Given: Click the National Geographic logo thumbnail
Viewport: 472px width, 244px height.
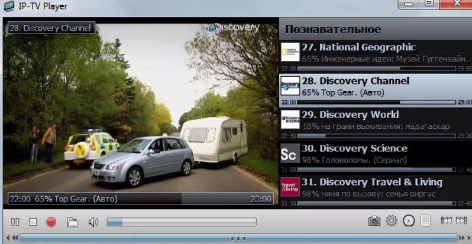Looking at the screenshot, I should [x=290, y=52].
